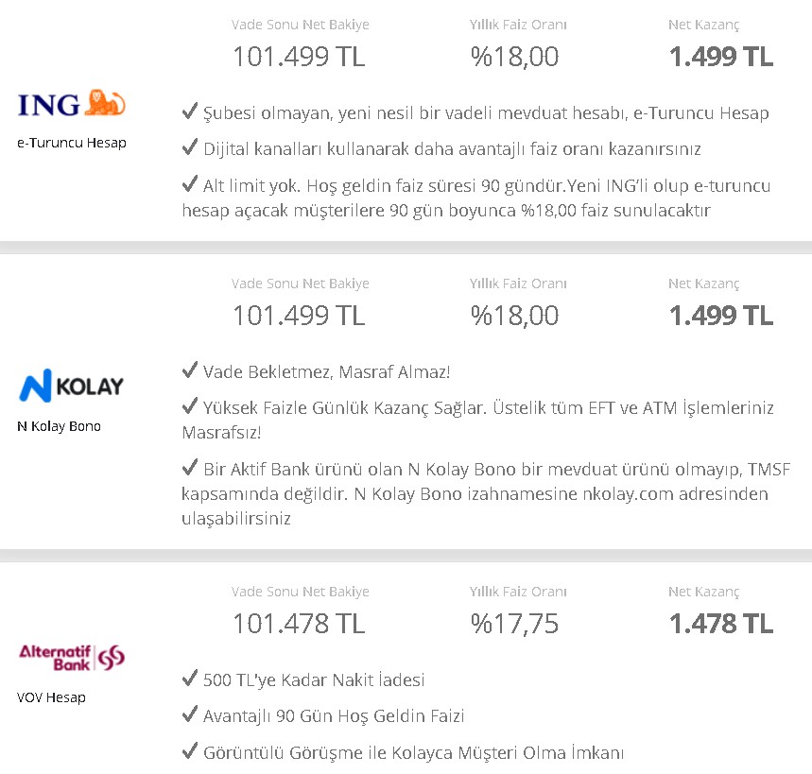
Task: Click ING's %18,00 yıllık faiz oranı
Action: 515,57
